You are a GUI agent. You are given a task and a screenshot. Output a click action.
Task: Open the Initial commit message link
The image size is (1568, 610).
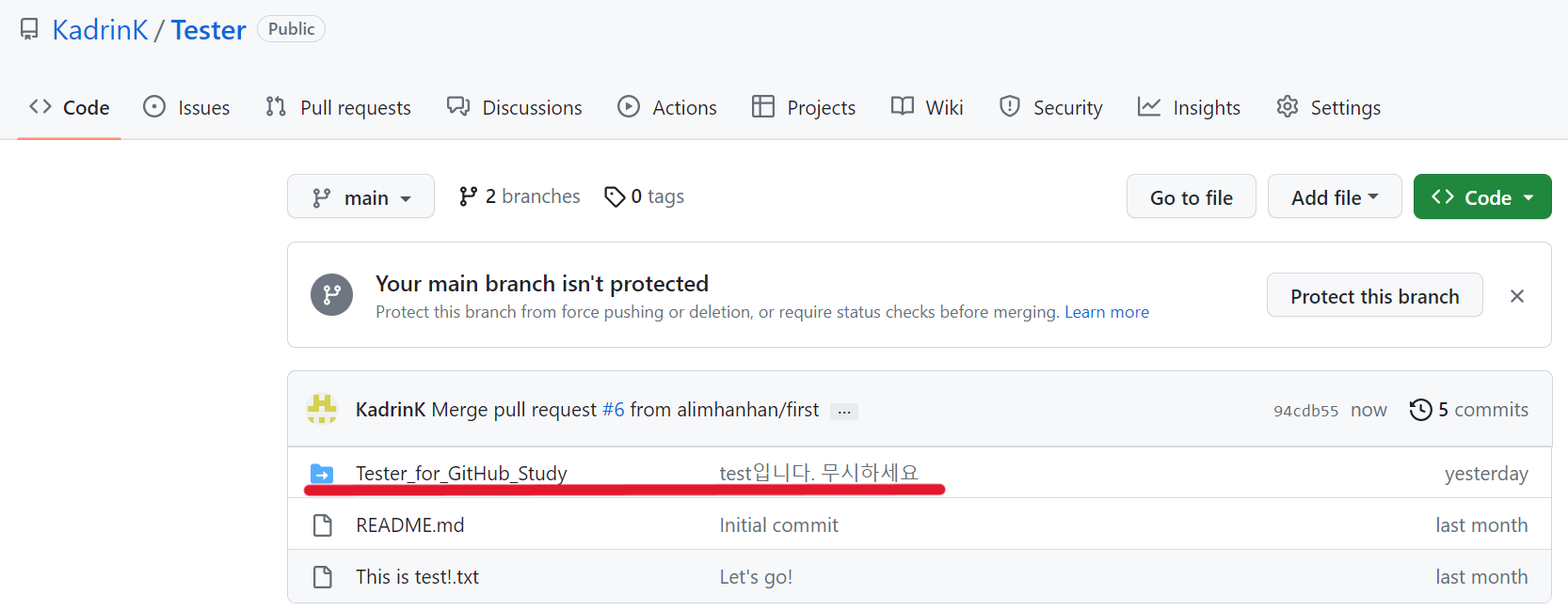coord(778,525)
